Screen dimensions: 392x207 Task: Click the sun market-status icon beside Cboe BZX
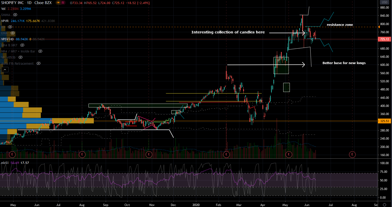[x=58, y=3]
